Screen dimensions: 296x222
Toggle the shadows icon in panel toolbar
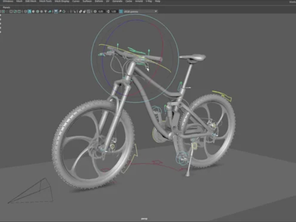(x=50, y=12)
